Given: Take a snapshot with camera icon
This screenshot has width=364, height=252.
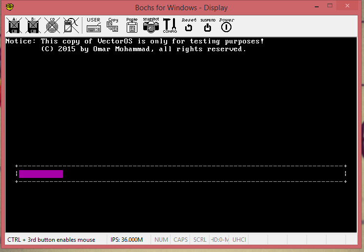Looking at the screenshot, I should click(x=151, y=25).
